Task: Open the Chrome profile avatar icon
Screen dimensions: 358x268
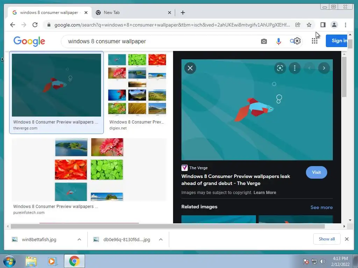Action: pos(334,25)
